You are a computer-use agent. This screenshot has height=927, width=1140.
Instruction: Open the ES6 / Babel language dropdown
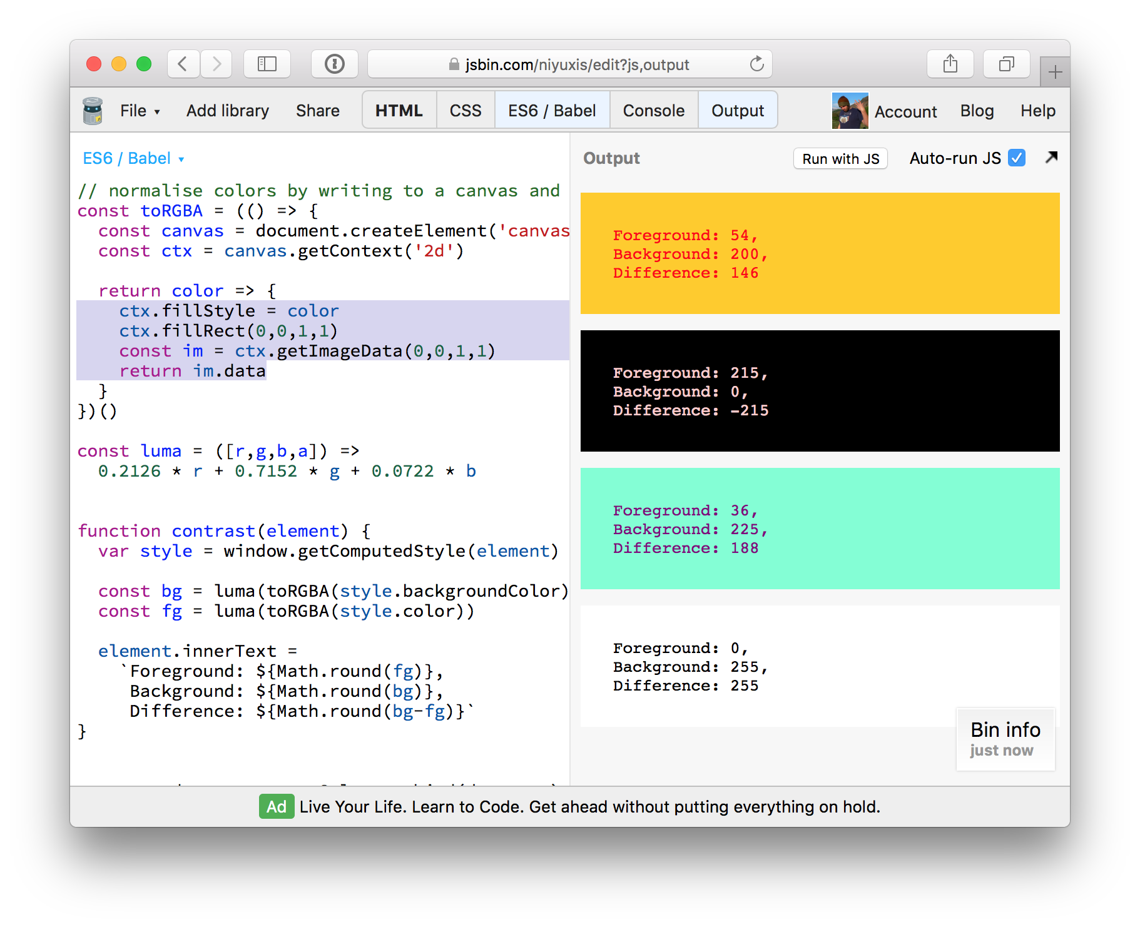click(133, 158)
